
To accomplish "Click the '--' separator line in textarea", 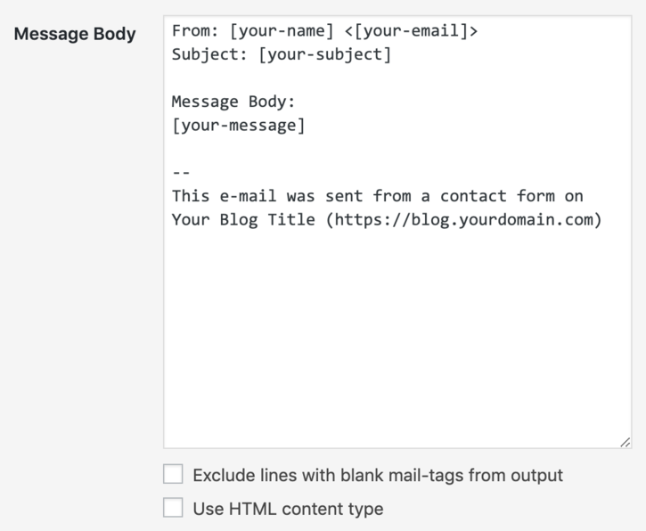I will [181, 172].
